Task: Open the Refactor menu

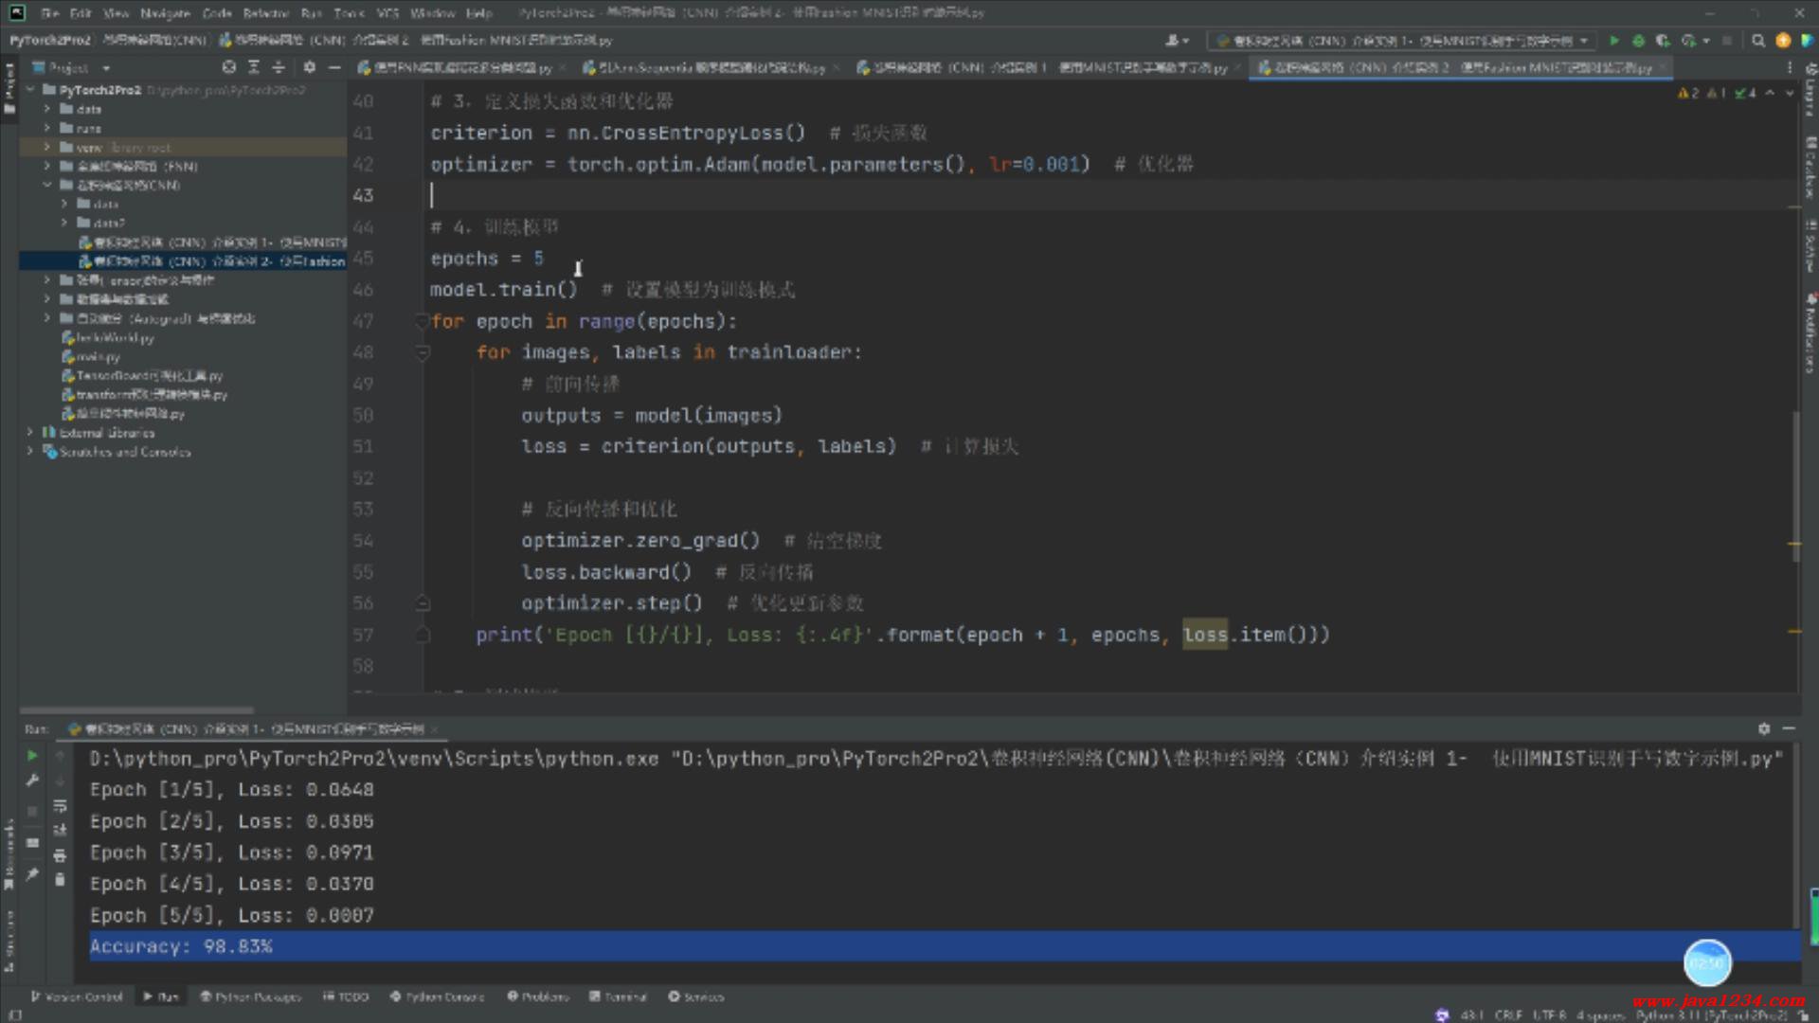Action: click(265, 13)
